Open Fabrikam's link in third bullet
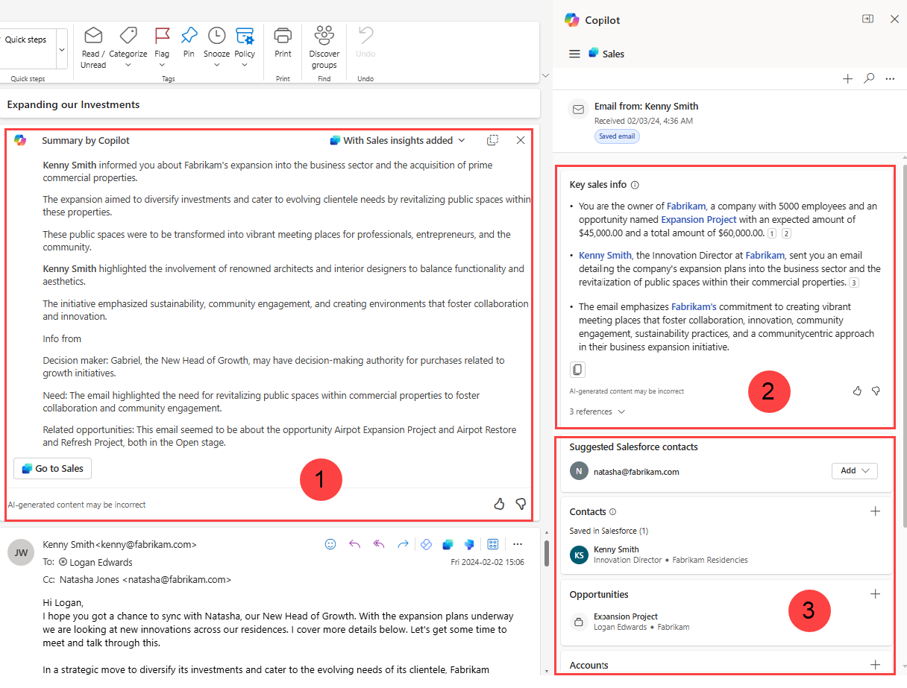907x688 pixels. [694, 306]
